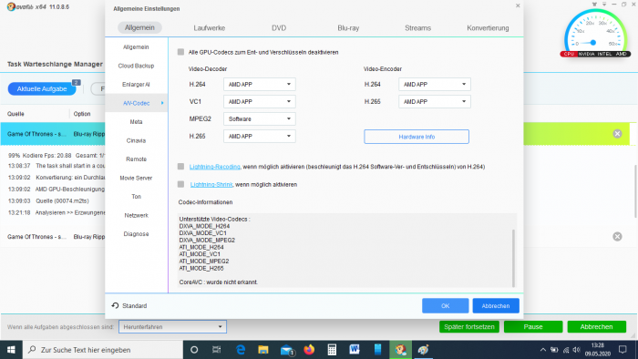Open notification center icon
The image size is (638, 359).
623,350
